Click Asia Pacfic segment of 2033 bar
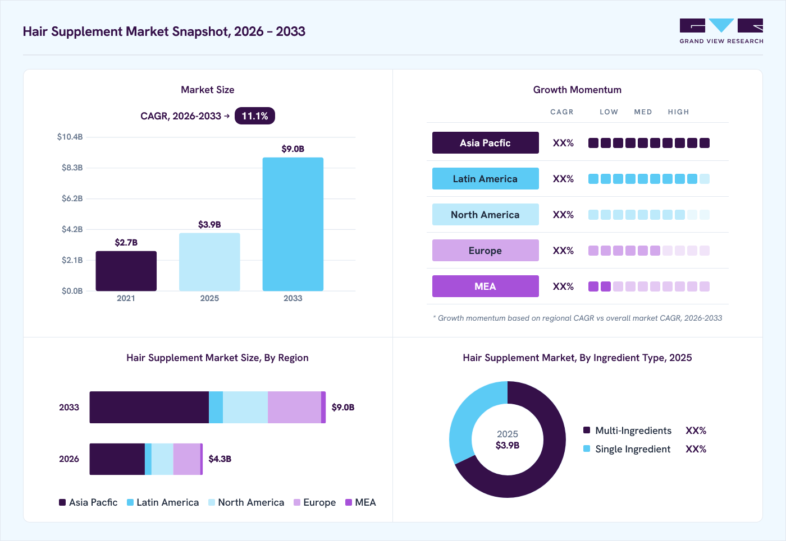The image size is (786, 541). coord(149,407)
